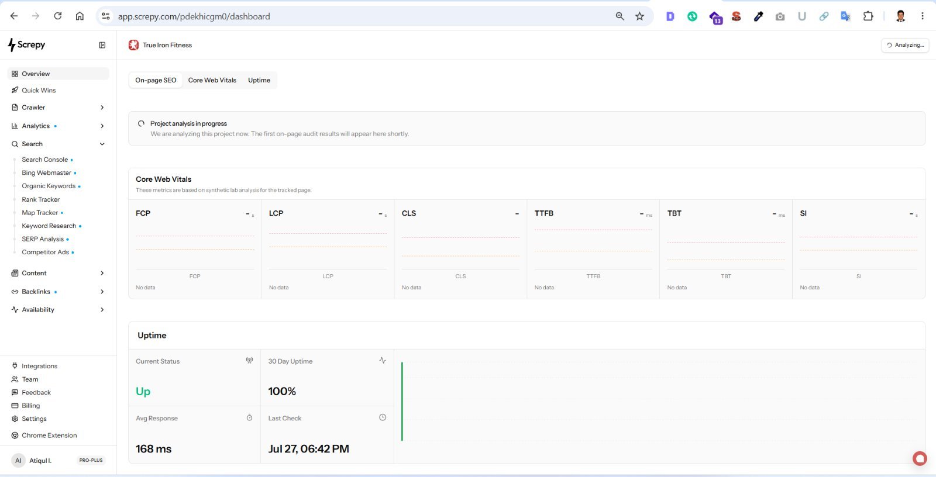The width and height of the screenshot is (936, 477).
Task: Open Bing Webmaster item
Action: tap(47, 173)
